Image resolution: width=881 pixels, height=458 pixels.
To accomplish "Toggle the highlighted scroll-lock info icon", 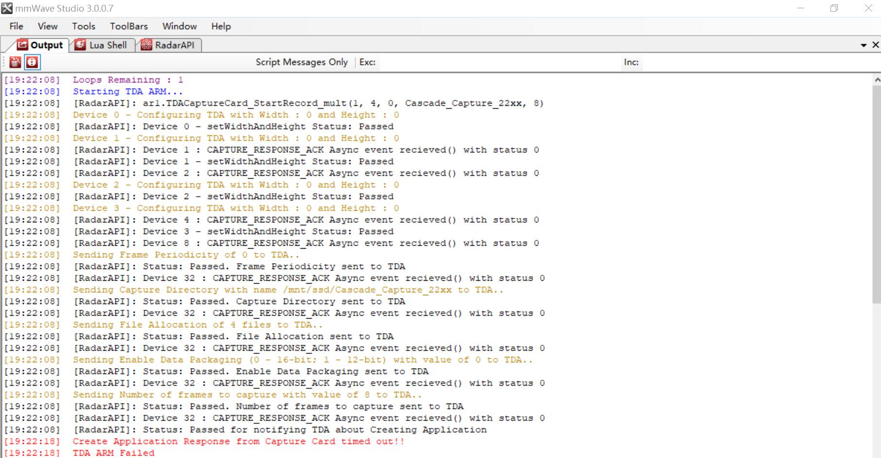I will 32,62.
